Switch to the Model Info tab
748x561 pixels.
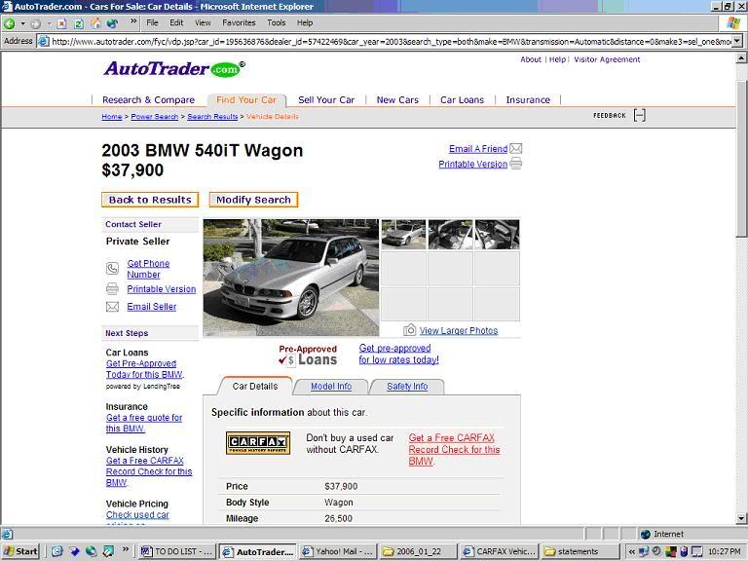click(x=331, y=387)
